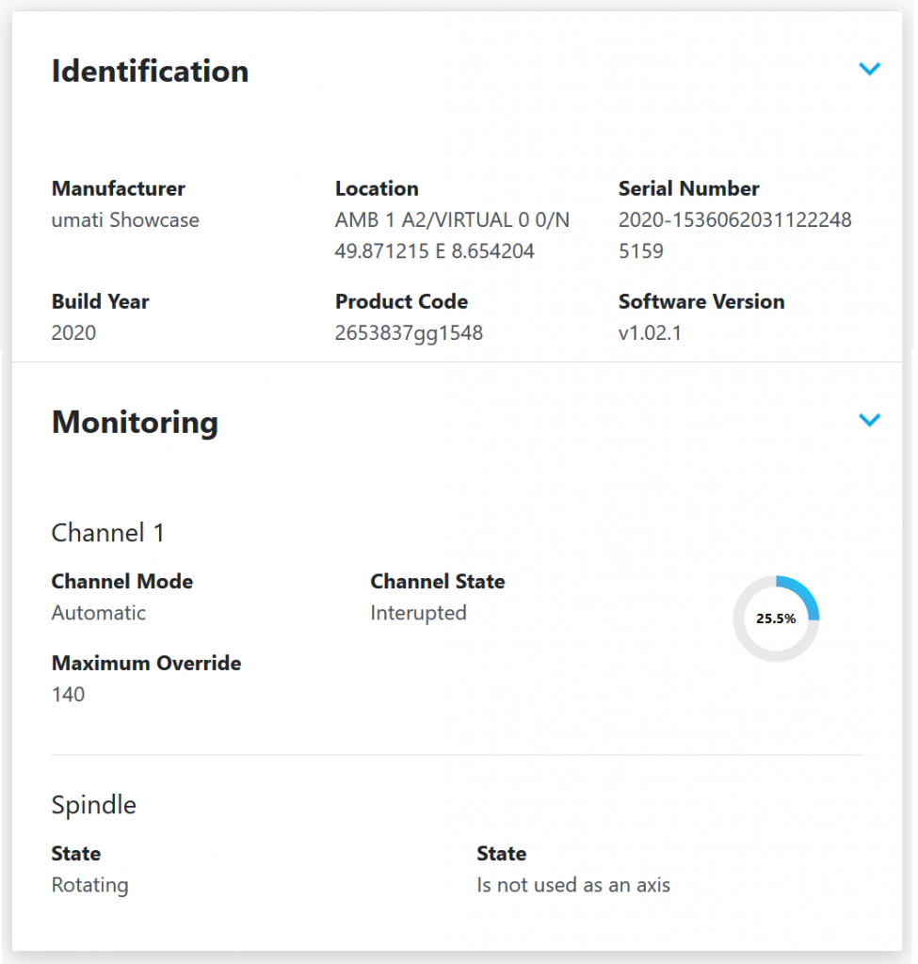Select the AMB 1 A2/VIRTUAL location value

[452, 235]
